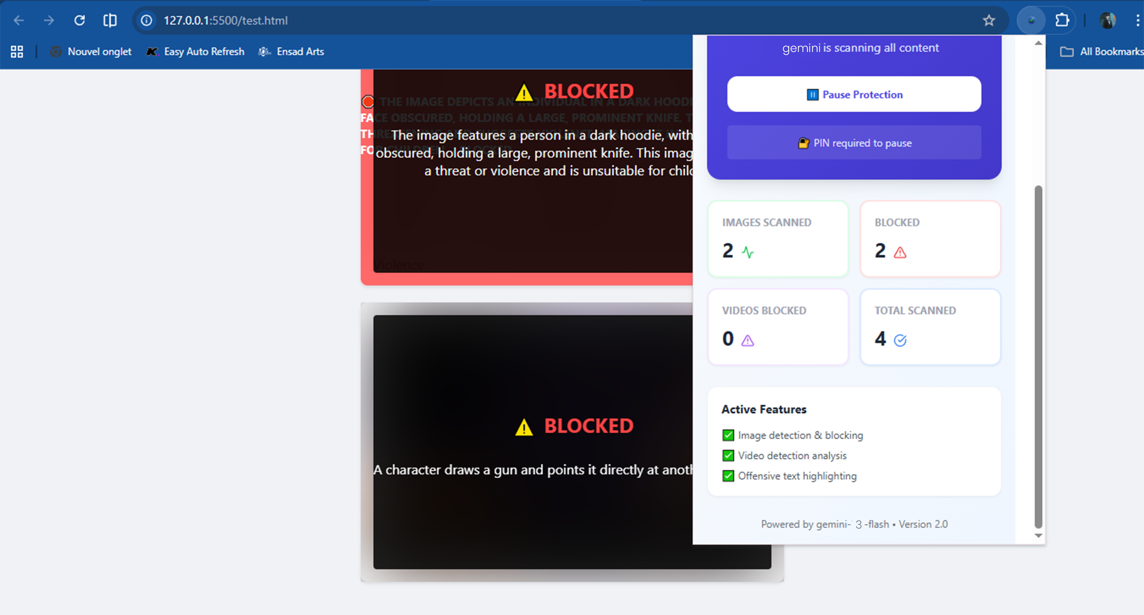Open the user profile avatar

coord(1108,20)
